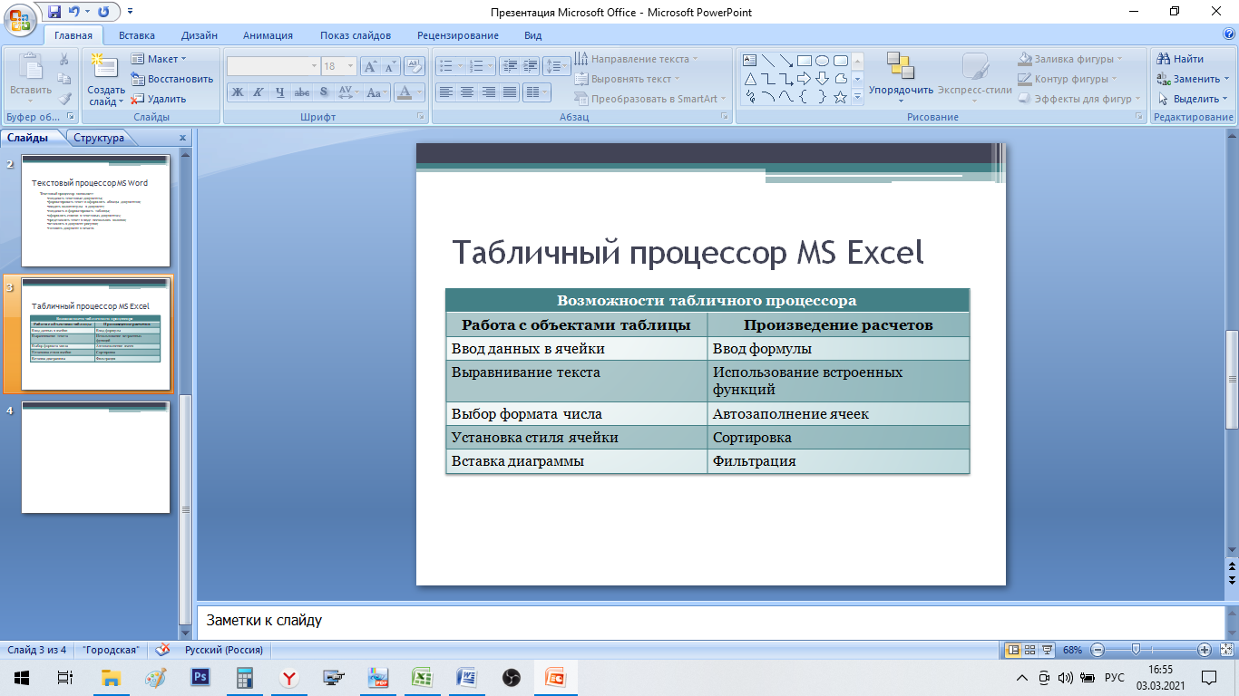The image size is (1239, 696).
Task: Justify text in Абзац group
Action: coord(510,92)
